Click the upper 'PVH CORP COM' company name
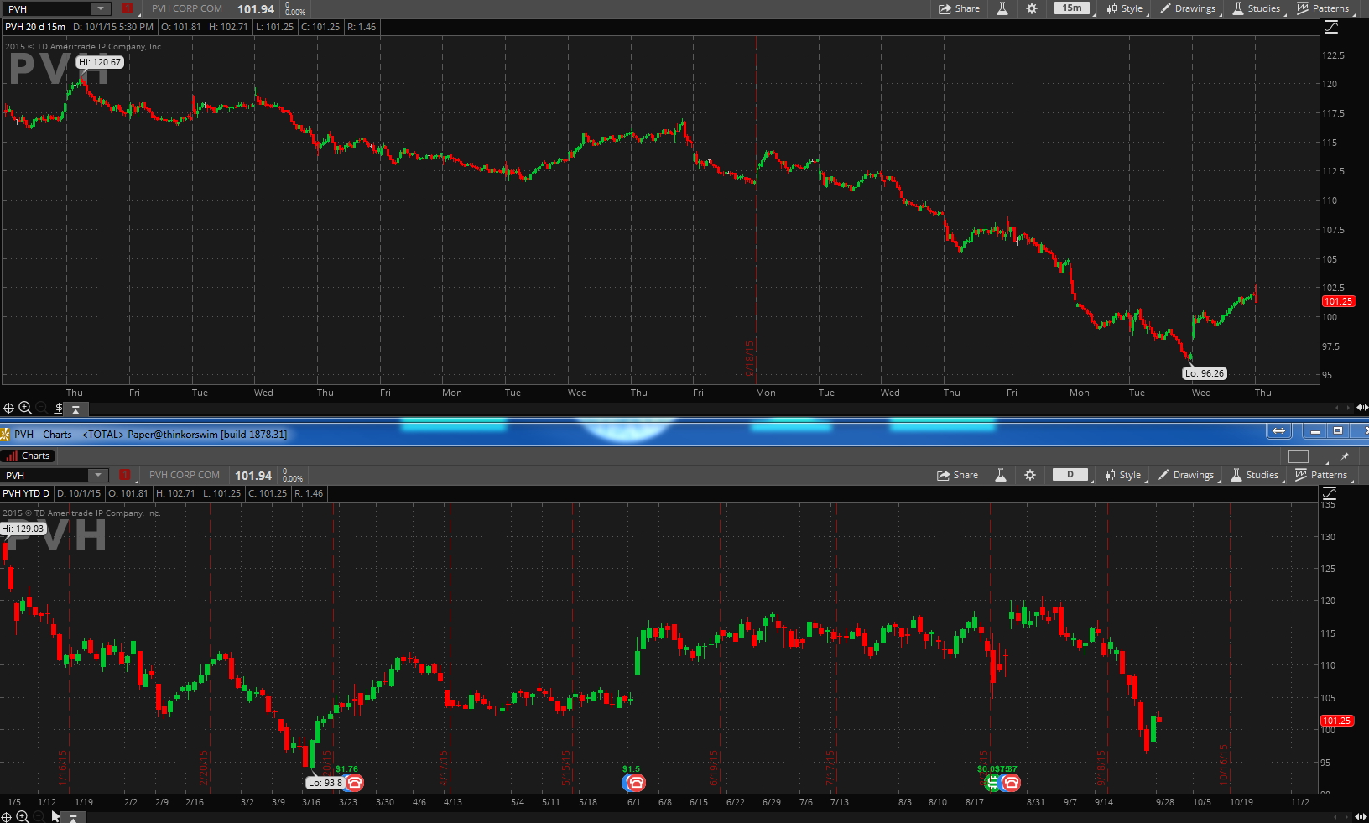The height and width of the screenshot is (823, 1369). tap(187, 8)
